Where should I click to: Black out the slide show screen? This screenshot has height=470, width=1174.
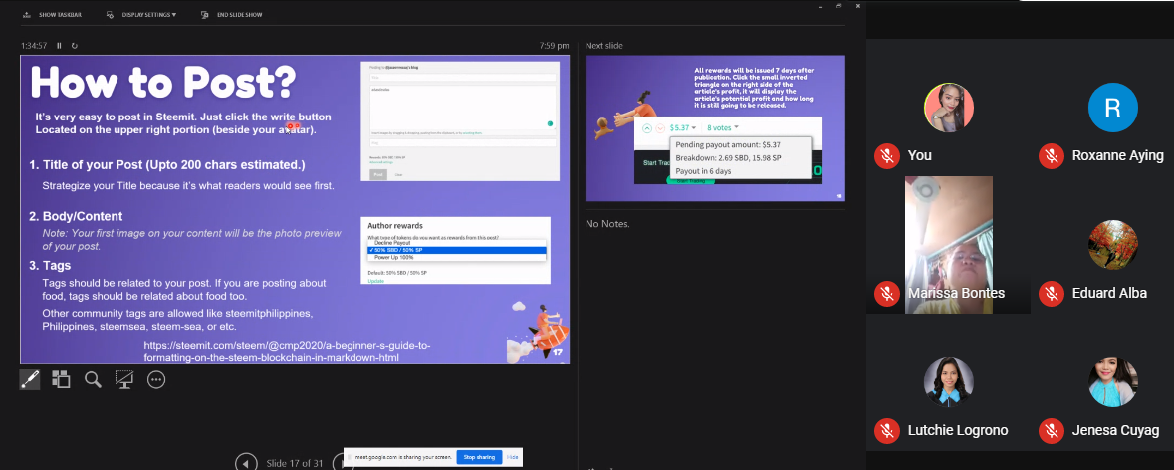click(124, 379)
